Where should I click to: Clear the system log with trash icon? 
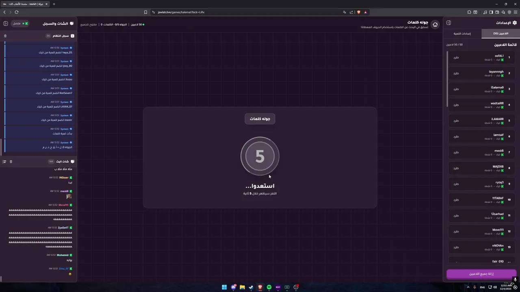[x=5, y=36]
